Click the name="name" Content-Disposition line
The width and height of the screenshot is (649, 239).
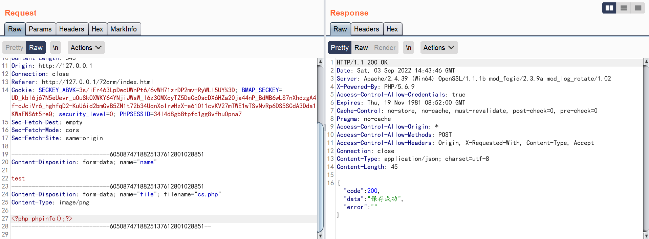84,162
